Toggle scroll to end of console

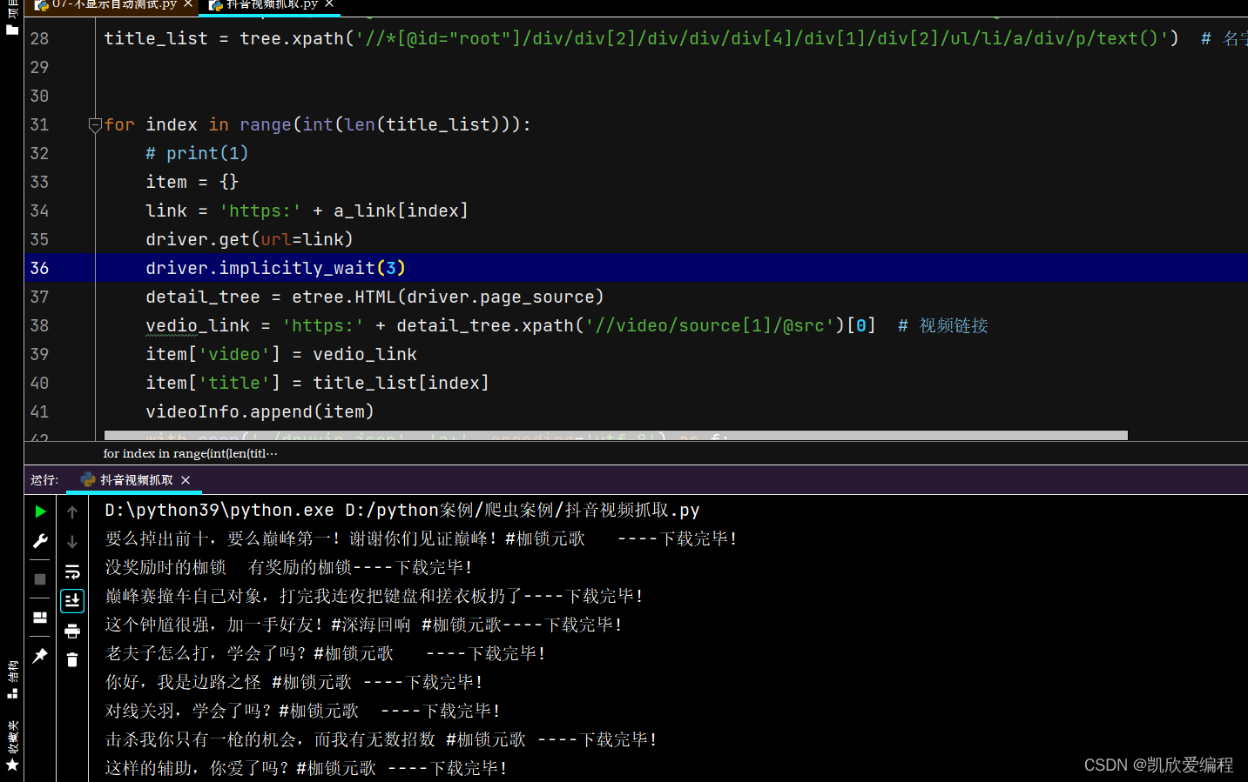(x=72, y=601)
